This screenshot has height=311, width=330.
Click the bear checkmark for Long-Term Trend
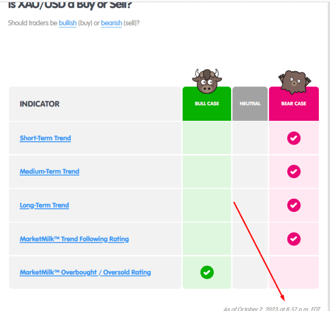click(294, 205)
